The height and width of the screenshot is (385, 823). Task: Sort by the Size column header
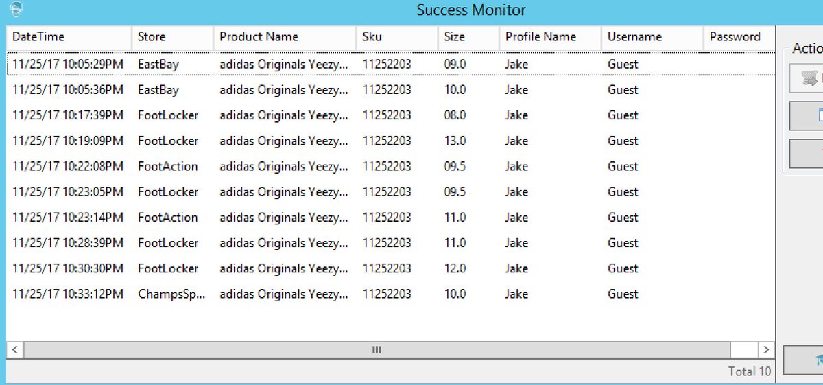click(468, 37)
